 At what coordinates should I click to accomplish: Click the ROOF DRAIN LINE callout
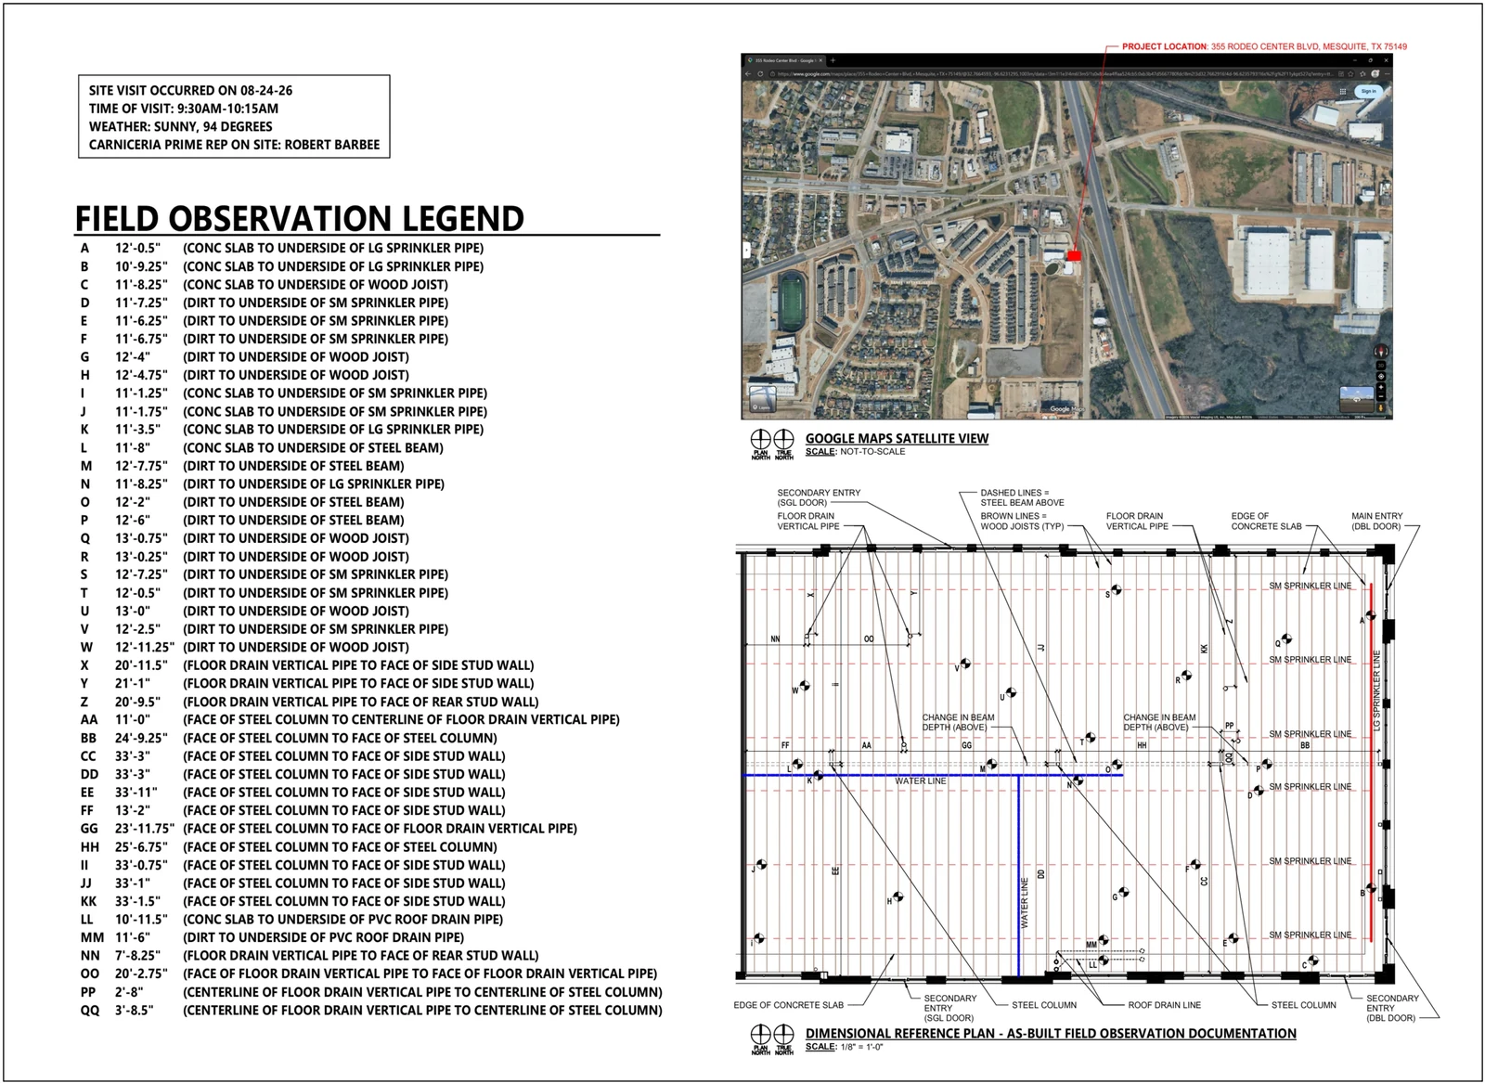[1164, 1004]
